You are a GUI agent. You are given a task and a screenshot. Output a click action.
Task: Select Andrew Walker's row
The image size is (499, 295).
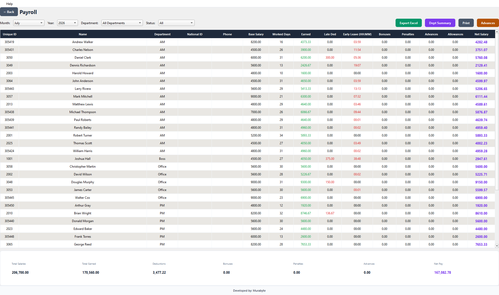tap(247, 42)
